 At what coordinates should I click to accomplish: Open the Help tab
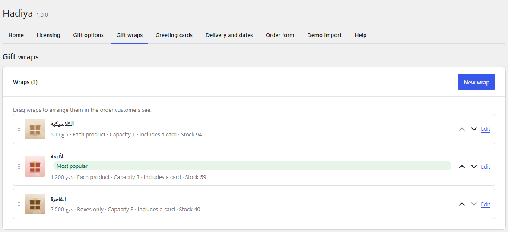[x=361, y=35]
